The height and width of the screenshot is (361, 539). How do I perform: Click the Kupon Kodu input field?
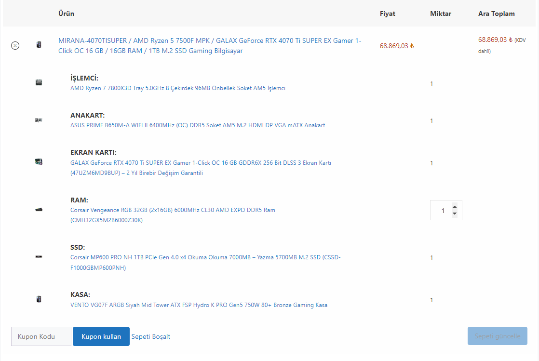pos(41,336)
